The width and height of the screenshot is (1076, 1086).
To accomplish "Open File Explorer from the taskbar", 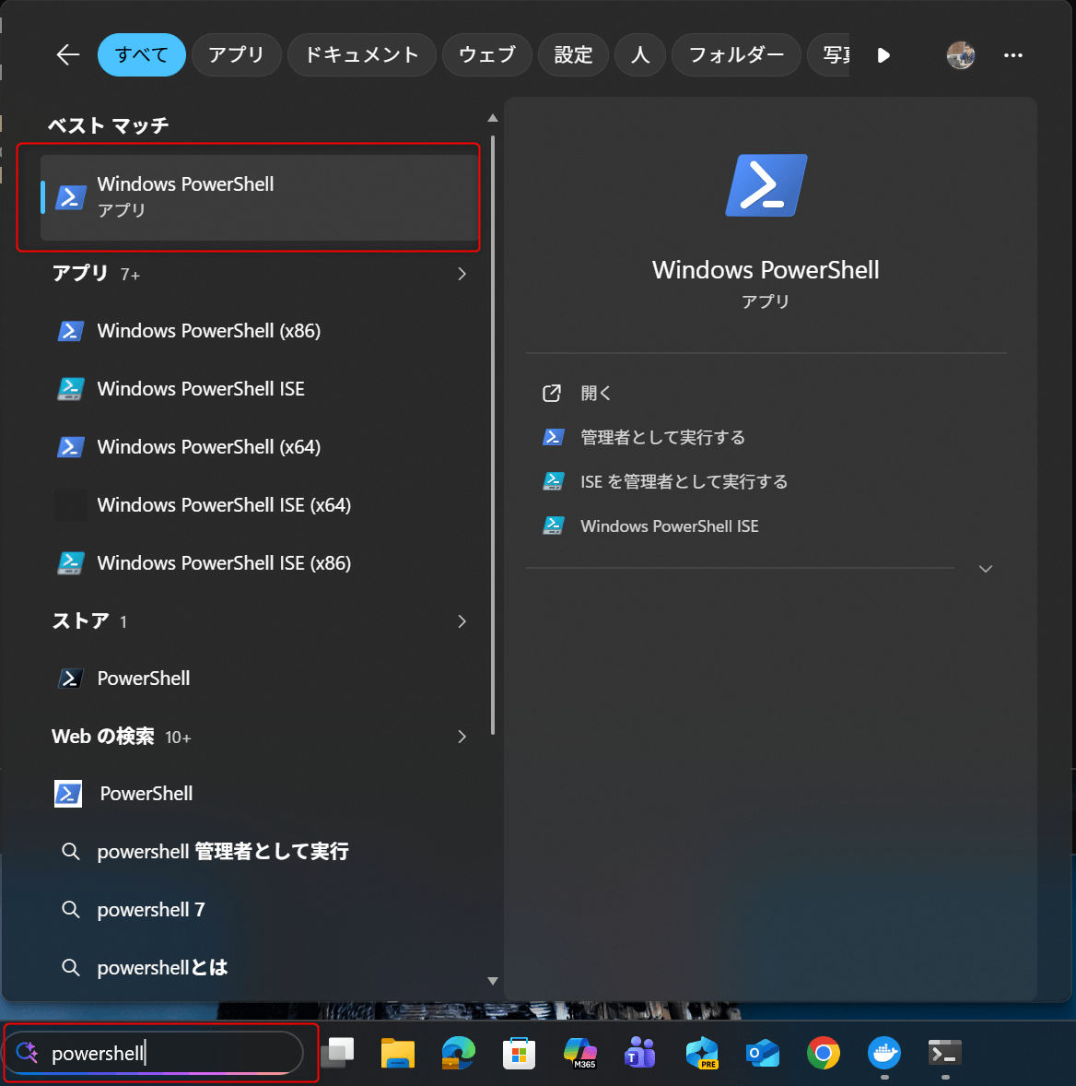I will pos(398,1054).
